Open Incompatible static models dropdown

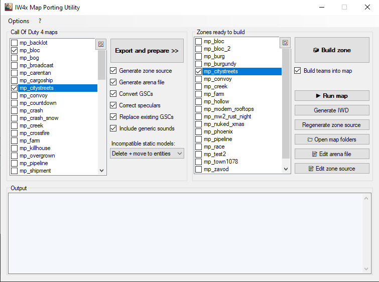(x=147, y=154)
